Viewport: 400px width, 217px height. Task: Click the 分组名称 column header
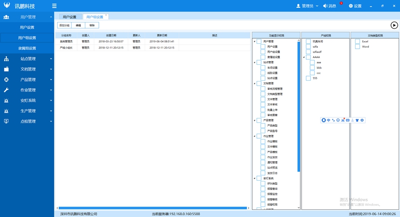(67, 35)
